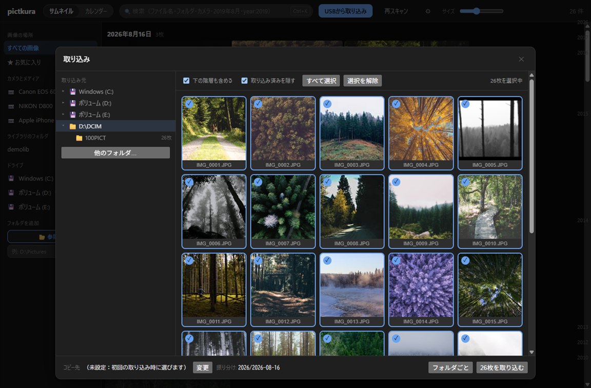Image resolution: width=591 pixels, height=388 pixels.
Task: Toggle the 下の階層も含める checkbox
Action: tap(186, 81)
